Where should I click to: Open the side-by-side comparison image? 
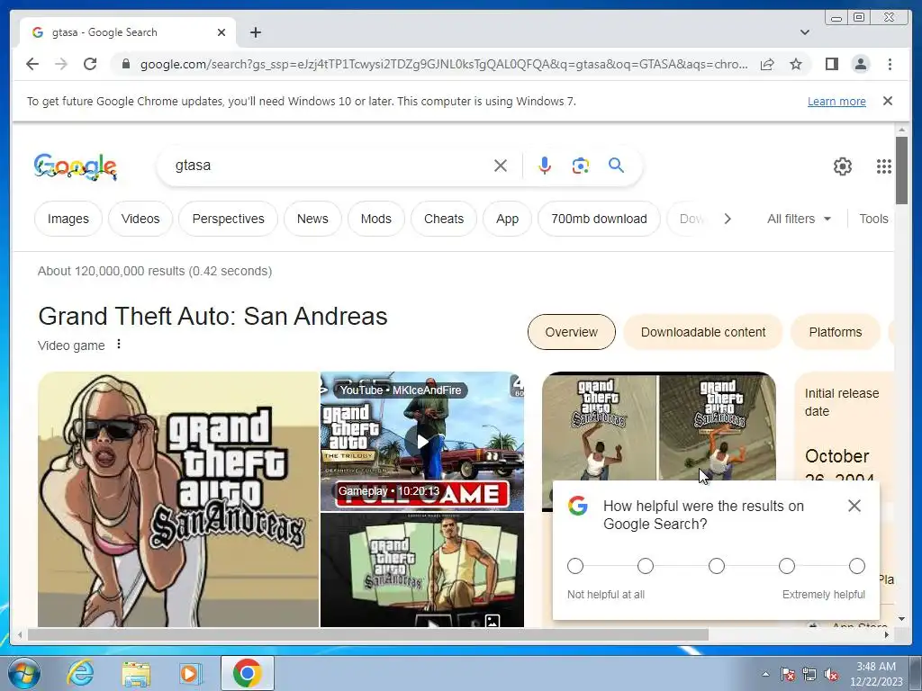[658, 427]
